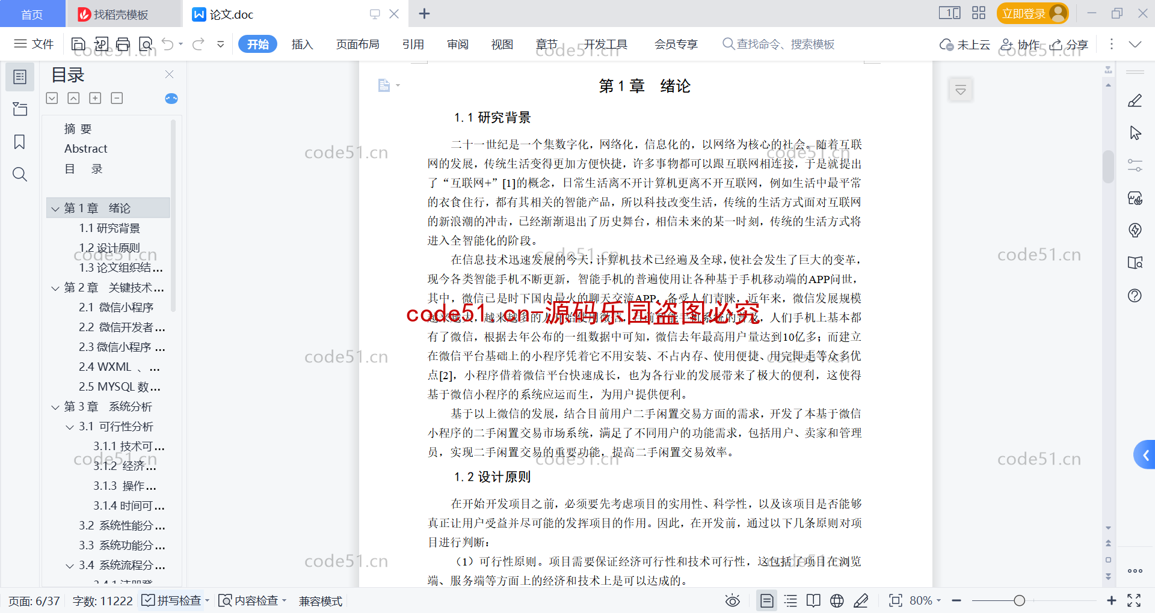The height and width of the screenshot is (613, 1155).
Task: Switch to the 插入 tab
Action: 302,44
